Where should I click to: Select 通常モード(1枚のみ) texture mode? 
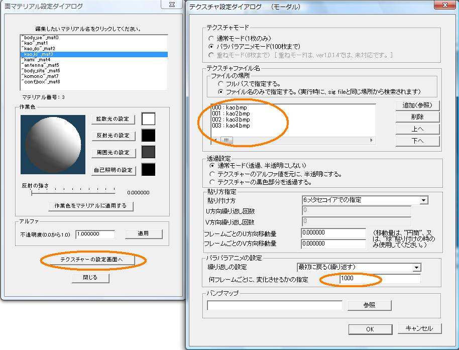pyautogui.click(x=211, y=38)
